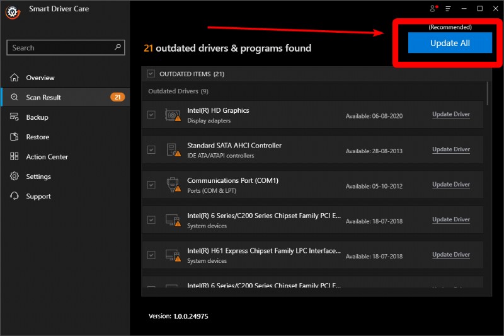Click the Intel HD Graphics device icon

tap(173, 115)
